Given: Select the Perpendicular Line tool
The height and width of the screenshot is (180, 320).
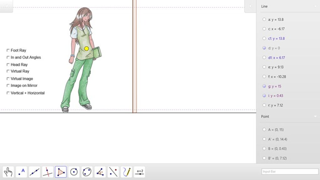Looking at the screenshot, I should pos(48,172).
